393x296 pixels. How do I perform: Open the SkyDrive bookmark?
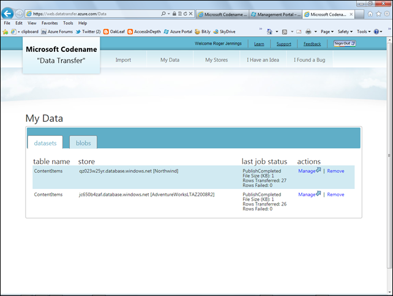[224, 32]
